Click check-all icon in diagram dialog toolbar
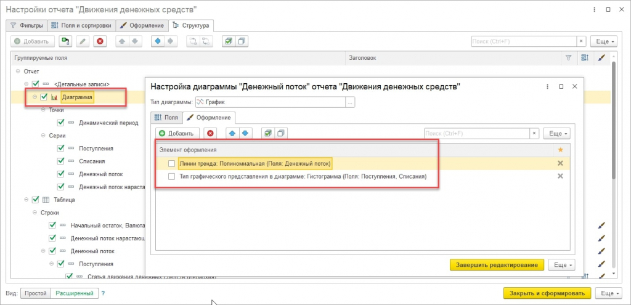Screen dimensions: 631x305 pos(267,133)
